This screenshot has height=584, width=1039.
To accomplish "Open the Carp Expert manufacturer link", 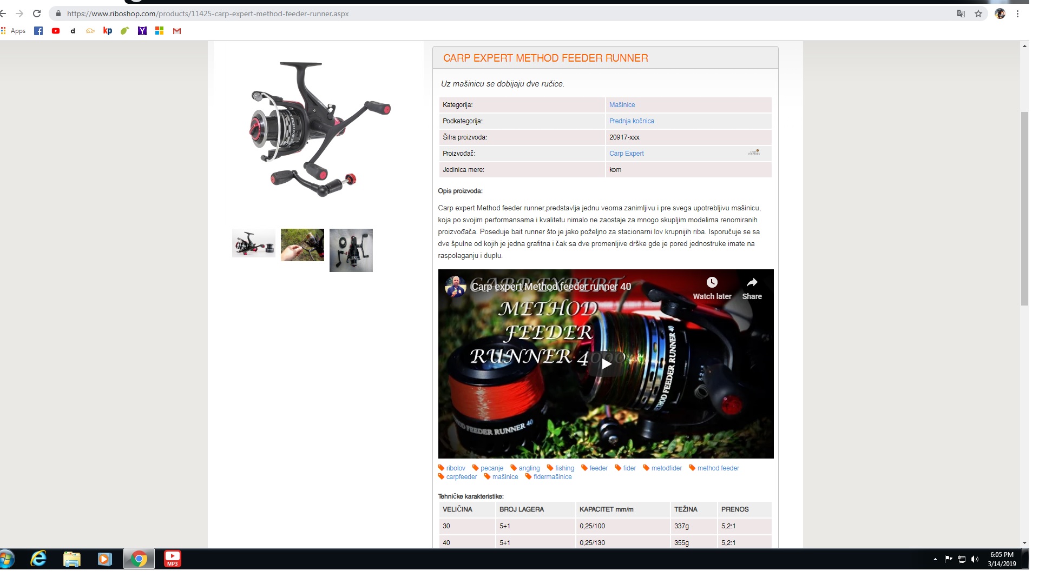I will coord(627,154).
